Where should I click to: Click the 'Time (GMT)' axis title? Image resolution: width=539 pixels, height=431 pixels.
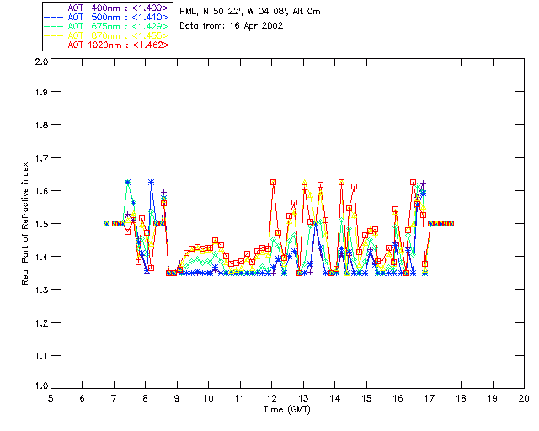pyautogui.click(x=286, y=410)
